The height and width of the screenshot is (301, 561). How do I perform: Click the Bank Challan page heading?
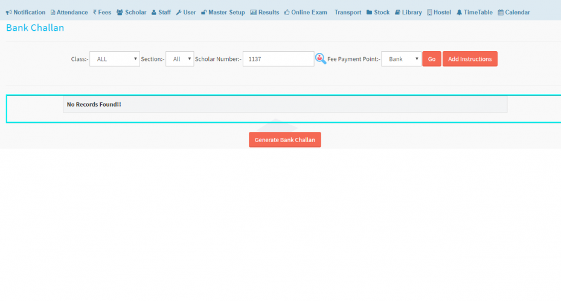click(x=35, y=28)
